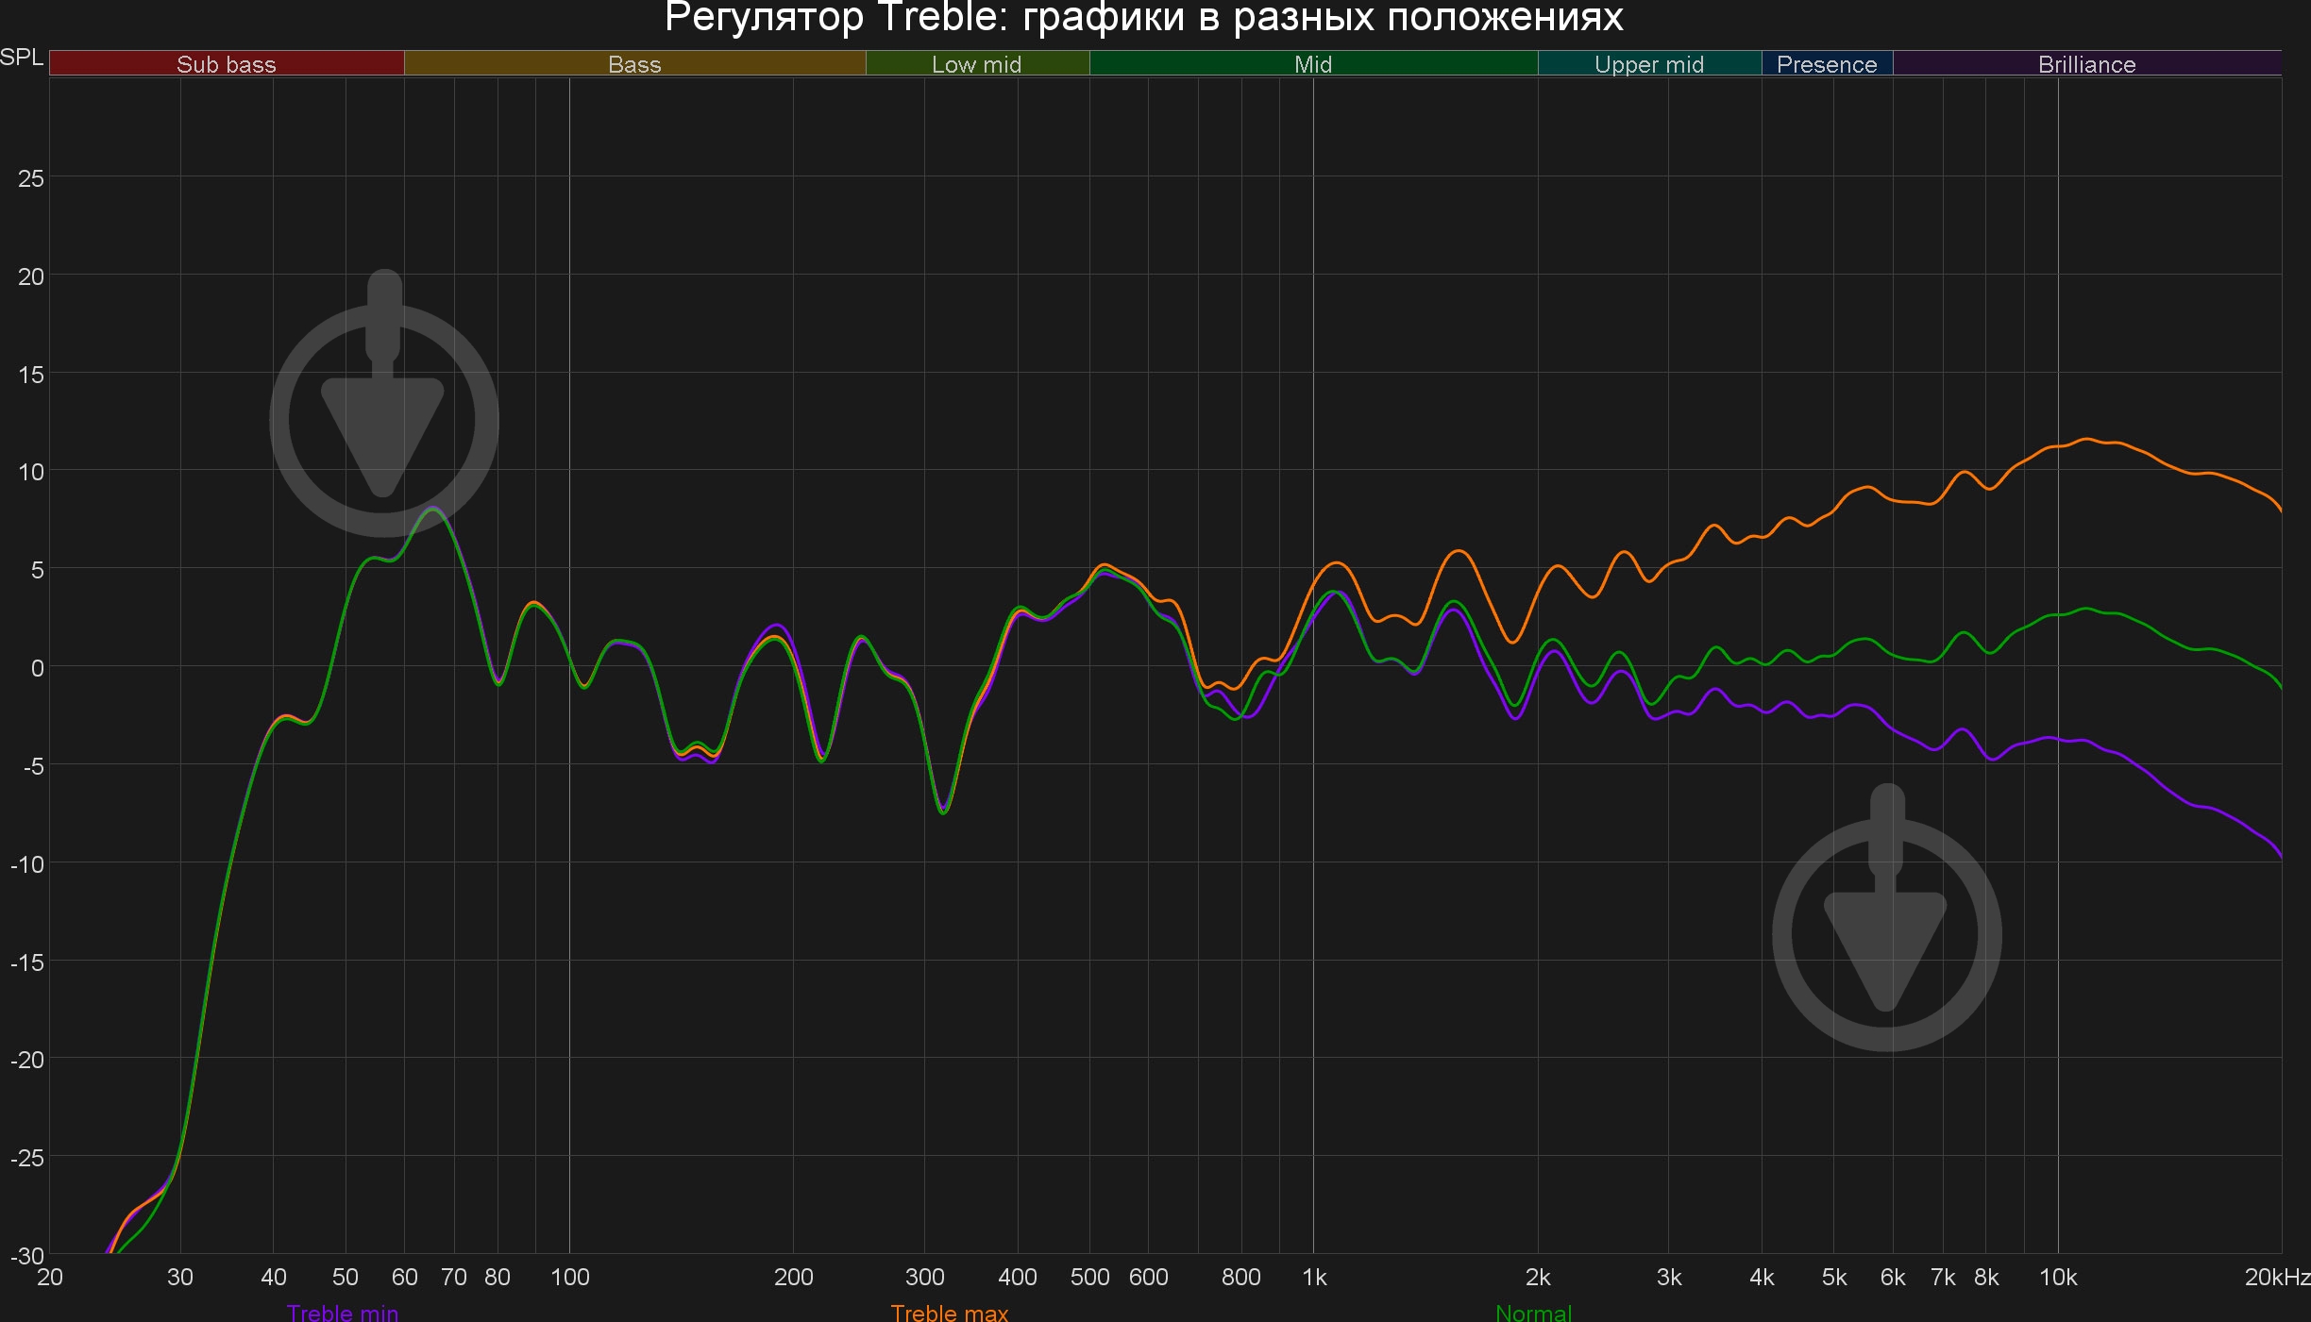Click the chart title text

[x=1143, y=18]
